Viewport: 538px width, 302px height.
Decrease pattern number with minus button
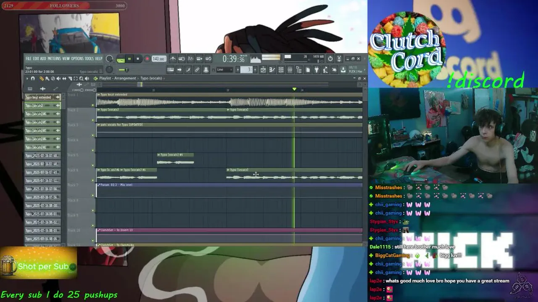tap(237, 70)
